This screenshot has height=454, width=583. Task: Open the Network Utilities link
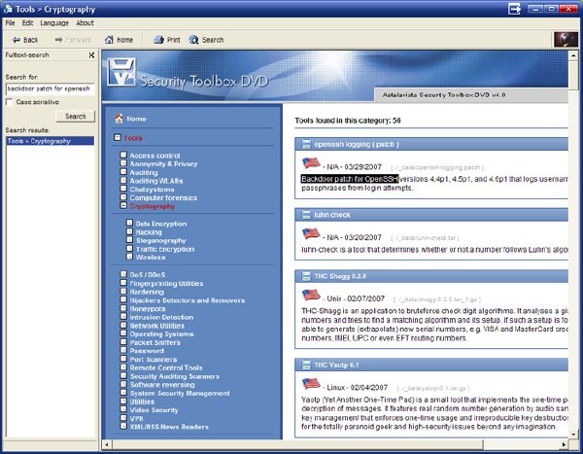(x=156, y=326)
